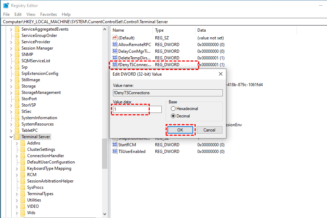Open the Favorites menu
This screenshot has width=327, height=218.
49,14
